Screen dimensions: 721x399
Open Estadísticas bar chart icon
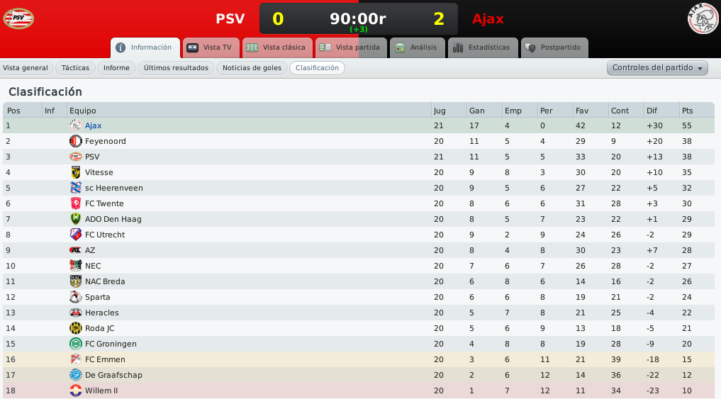tap(458, 47)
